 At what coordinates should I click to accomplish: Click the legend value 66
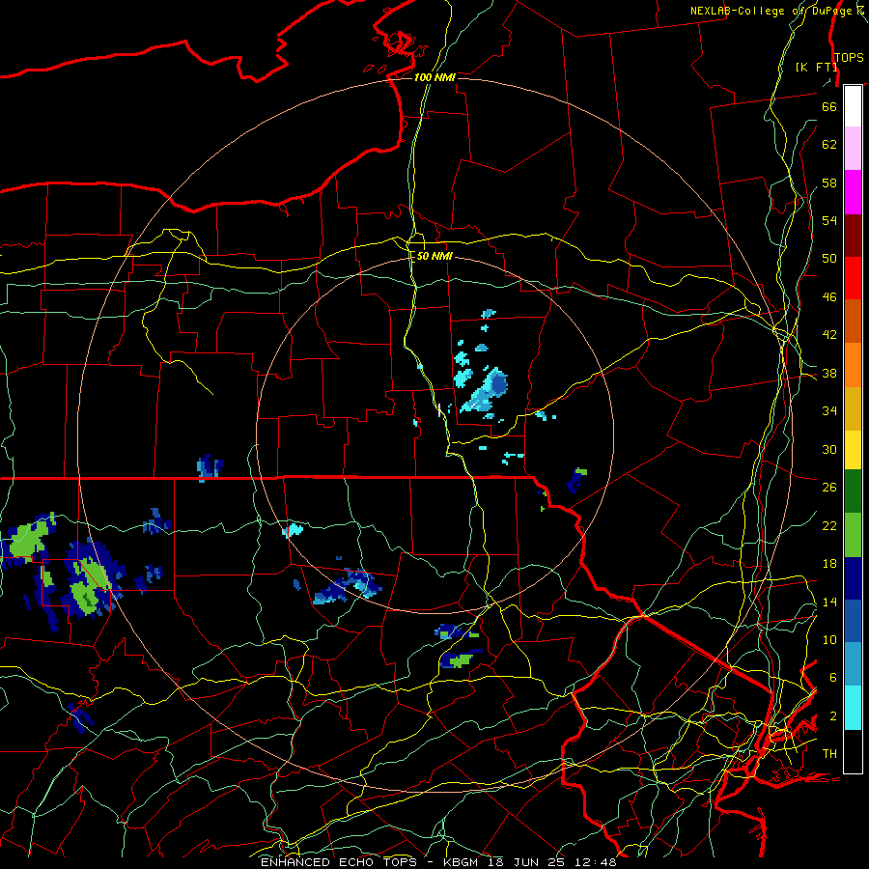click(x=829, y=107)
